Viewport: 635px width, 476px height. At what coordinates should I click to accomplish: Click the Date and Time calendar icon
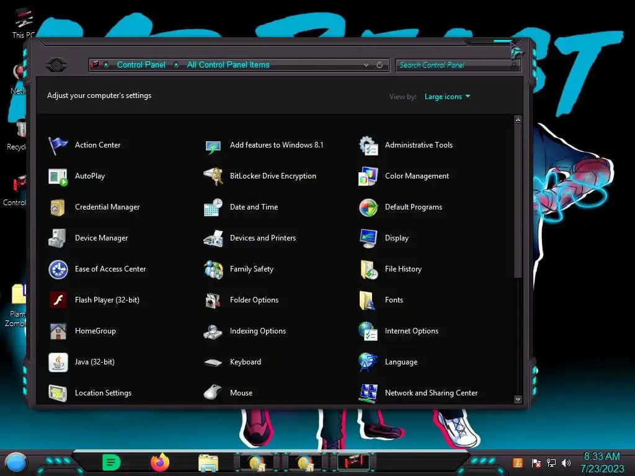tap(213, 207)
